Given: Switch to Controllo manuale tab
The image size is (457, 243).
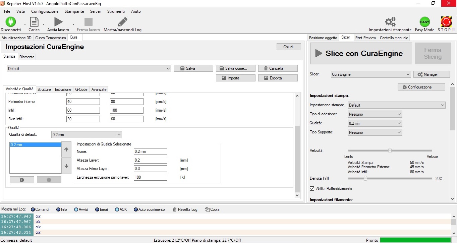Looking at the screenshot, I should pyautogui.click(x=394, y=38).
